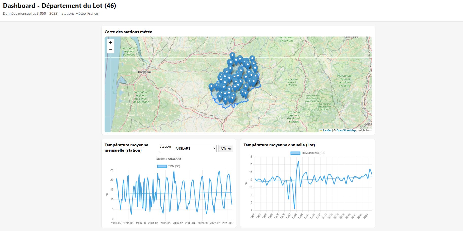
Task: Click the zoom in (+) control on the map
Action: pos(110,42)
